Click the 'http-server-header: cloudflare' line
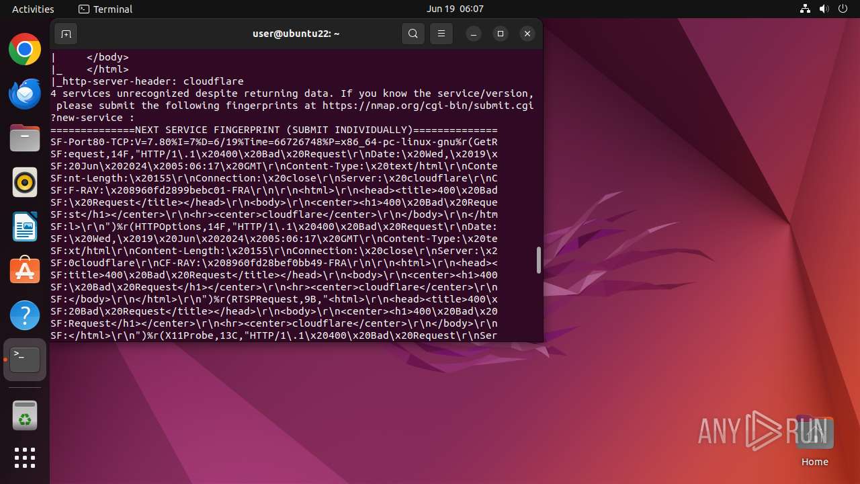The height and width of the screenshot is (484, 860). click(x=147, y=81)
